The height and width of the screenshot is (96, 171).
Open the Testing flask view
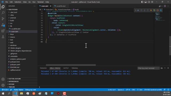pyautogui.click(x=3, y=37)
